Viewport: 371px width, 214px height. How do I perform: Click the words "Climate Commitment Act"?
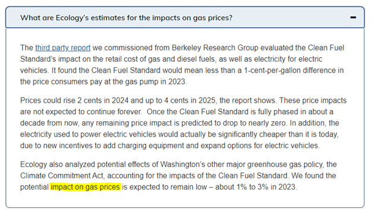coord(62,176)
